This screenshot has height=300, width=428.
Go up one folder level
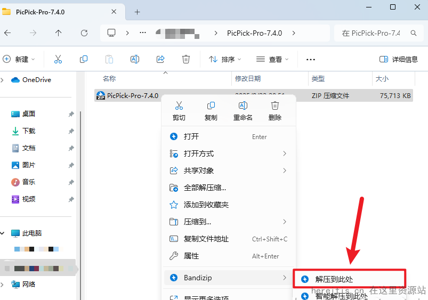tap(59, 33)
